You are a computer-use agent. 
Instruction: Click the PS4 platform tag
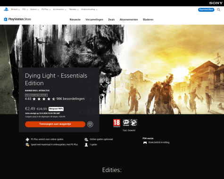(27, 95)
